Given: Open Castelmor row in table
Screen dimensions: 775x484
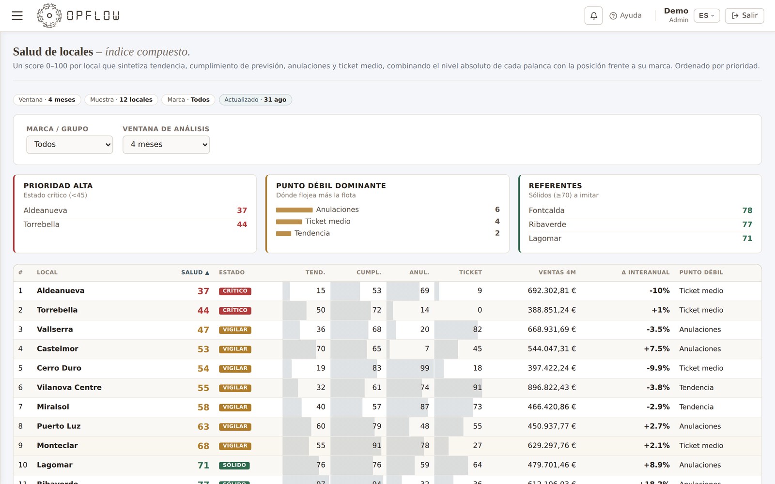Looking at the screenshot, I should click(387, 349).
